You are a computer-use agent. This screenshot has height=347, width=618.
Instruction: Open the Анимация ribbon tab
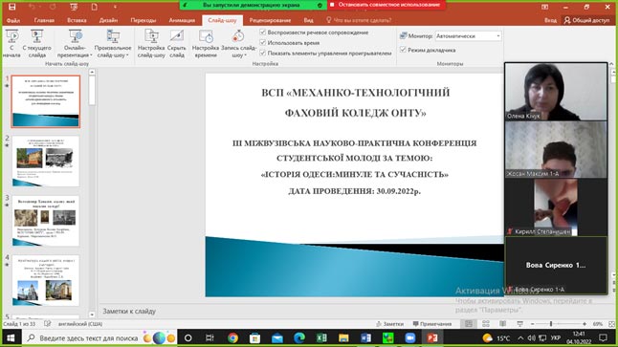tap(182, 20)
